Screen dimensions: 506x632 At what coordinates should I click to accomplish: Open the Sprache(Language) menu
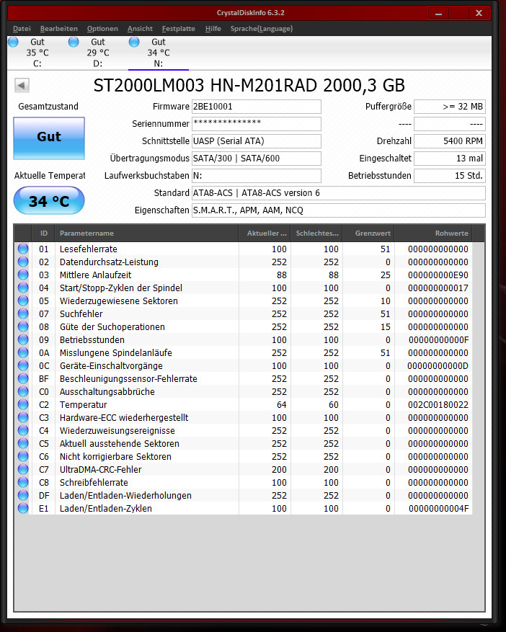pyautogui.click(x=261, y=29)
